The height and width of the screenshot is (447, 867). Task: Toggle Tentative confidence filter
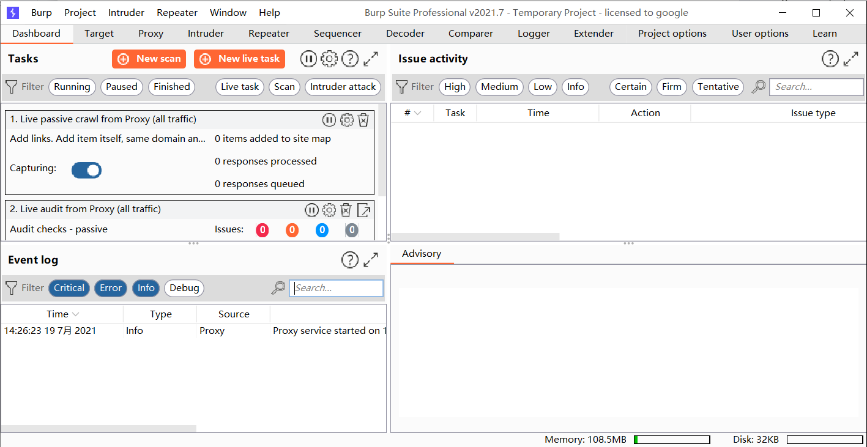(718, 87)
